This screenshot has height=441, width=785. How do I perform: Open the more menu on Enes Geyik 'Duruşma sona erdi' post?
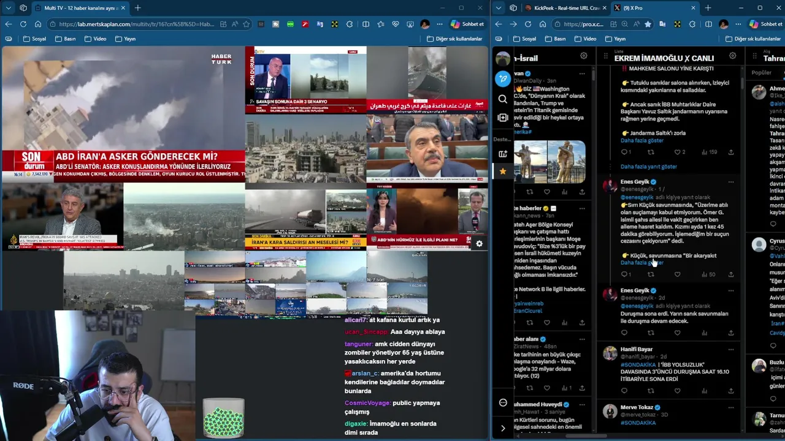(x=730, y=290)
